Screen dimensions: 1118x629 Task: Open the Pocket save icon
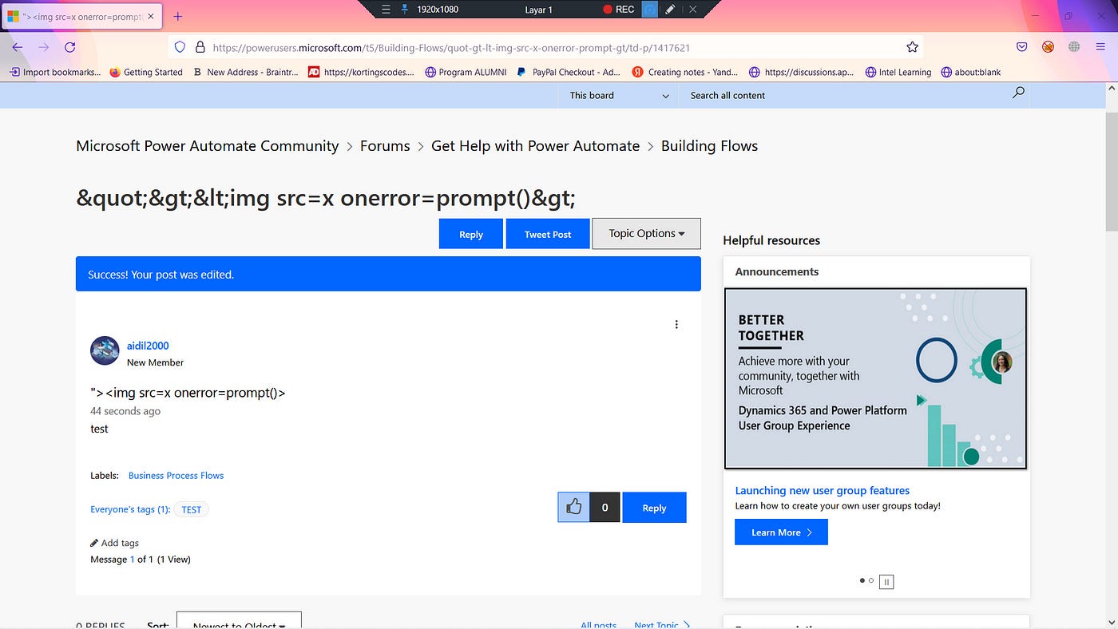pyautogui.click(x=1021, y=47)
